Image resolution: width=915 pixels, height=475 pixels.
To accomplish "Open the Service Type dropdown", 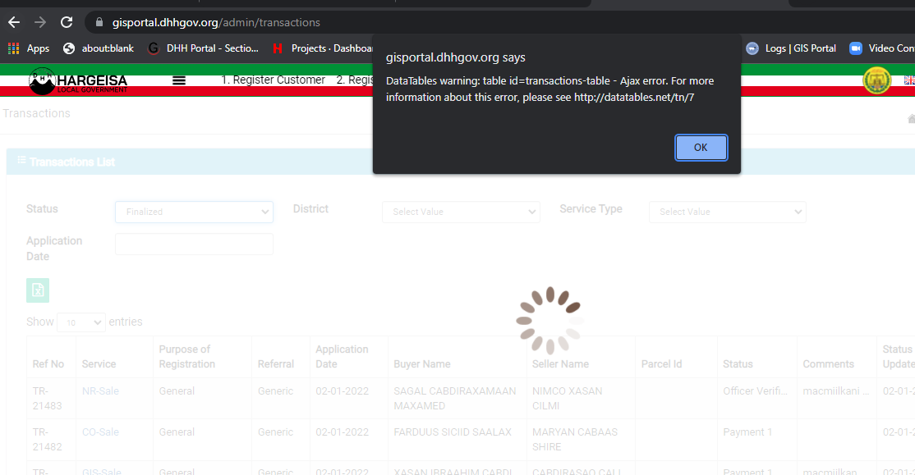I will [x=728, y=212].
